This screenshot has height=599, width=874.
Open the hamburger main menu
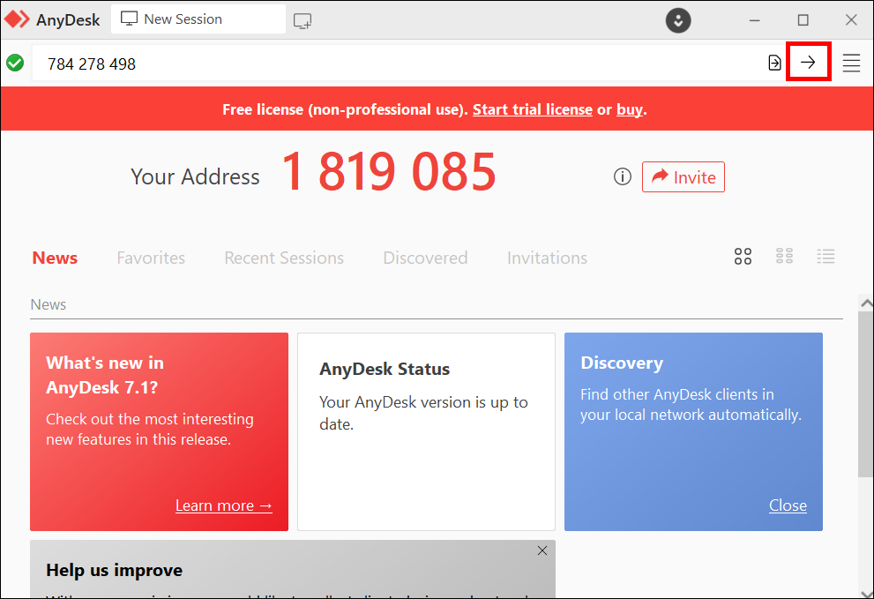tap(851, 63)
